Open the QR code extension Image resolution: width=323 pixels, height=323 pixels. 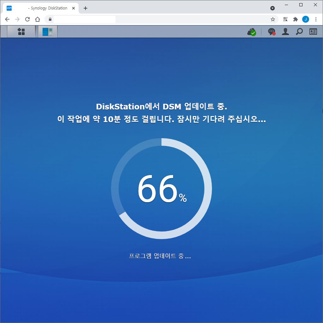tap(285, 19)
